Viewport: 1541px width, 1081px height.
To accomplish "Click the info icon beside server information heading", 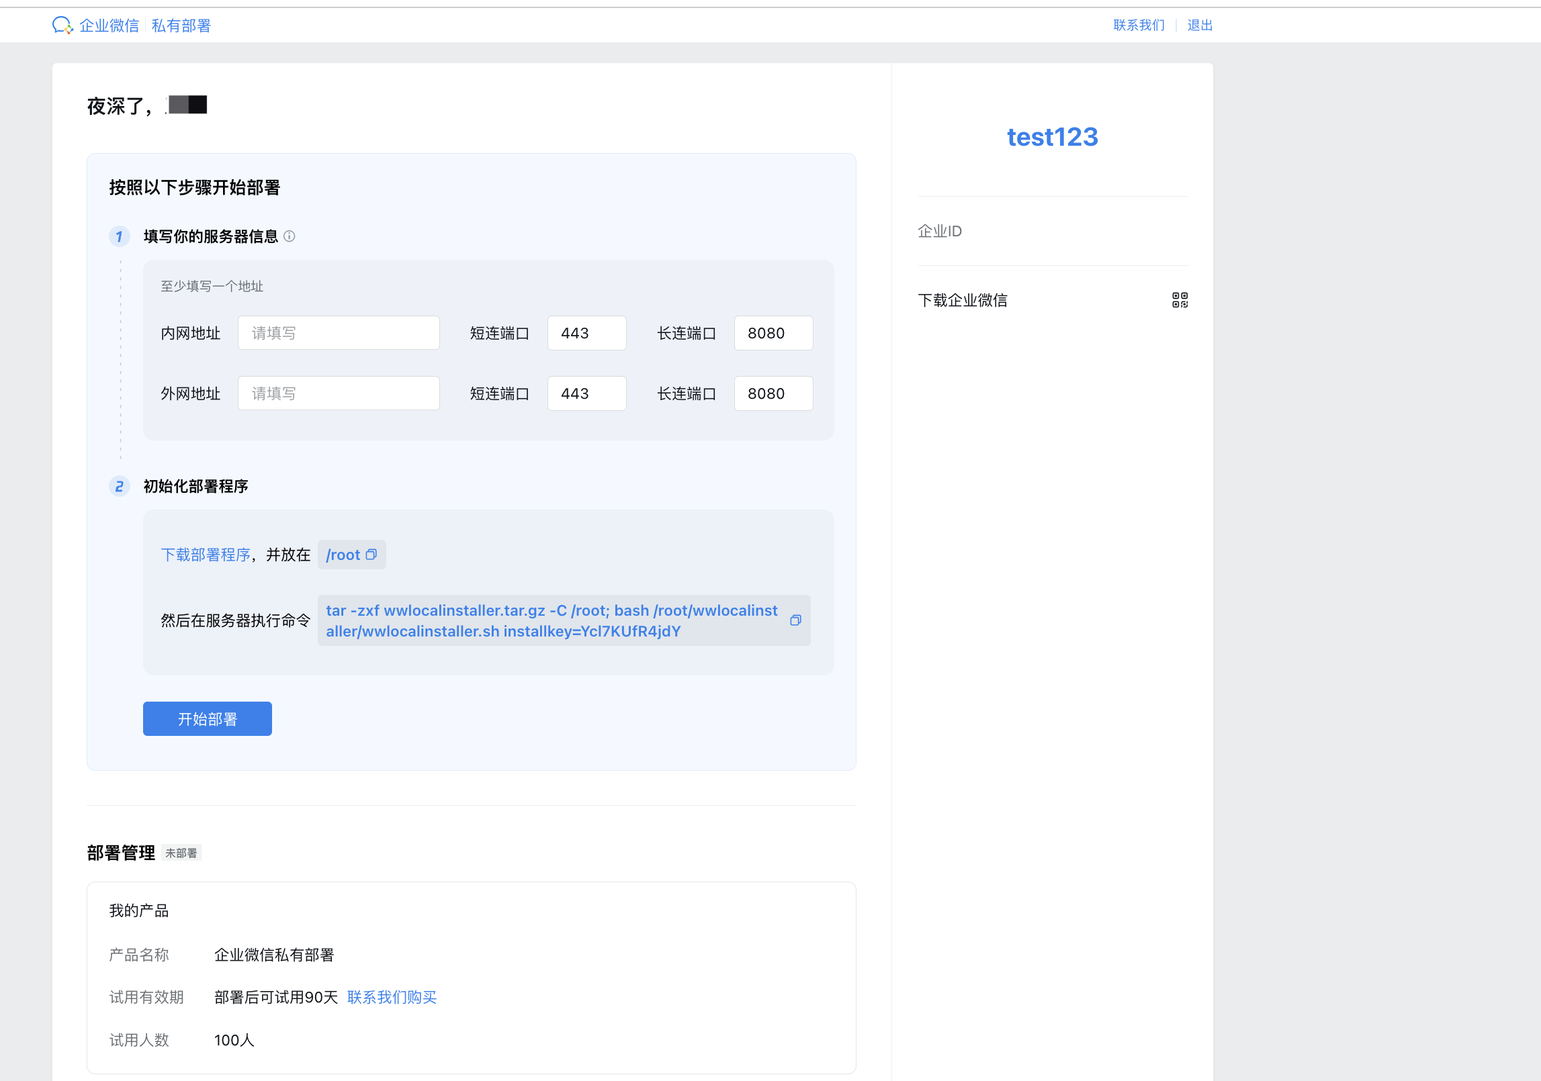I will (290, 236).
